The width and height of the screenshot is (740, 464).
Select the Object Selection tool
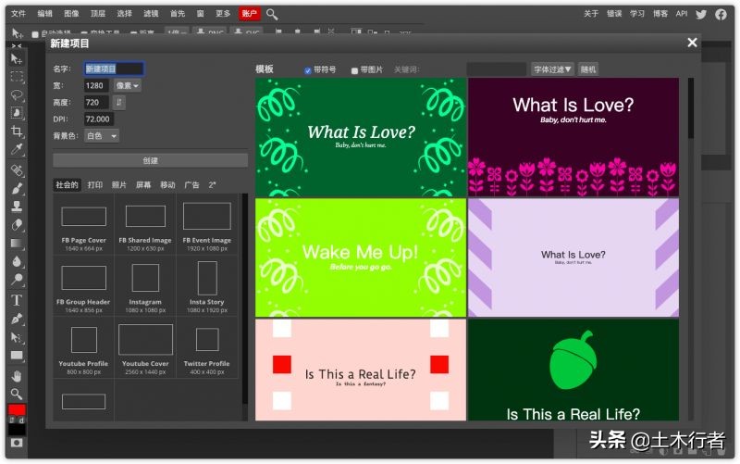click(x=17, y=113)
